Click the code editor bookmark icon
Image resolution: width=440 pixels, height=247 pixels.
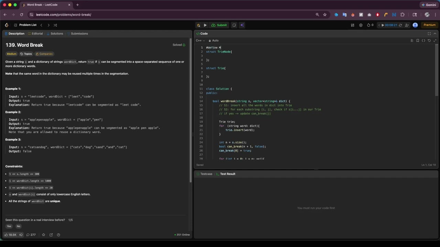tap(418, 40)
